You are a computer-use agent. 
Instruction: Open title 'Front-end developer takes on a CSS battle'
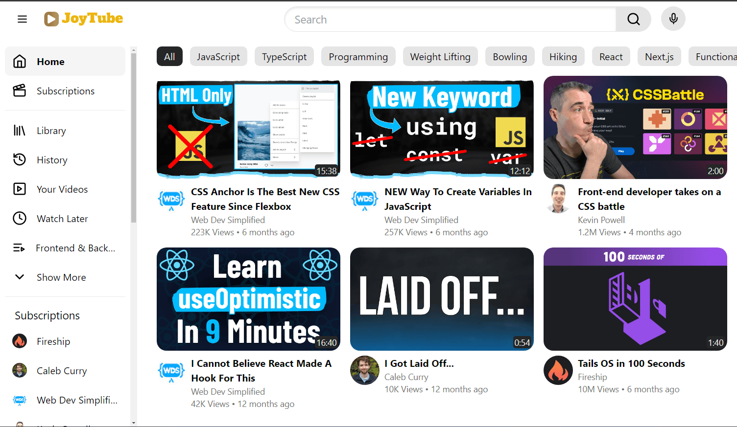pos(649,199)
